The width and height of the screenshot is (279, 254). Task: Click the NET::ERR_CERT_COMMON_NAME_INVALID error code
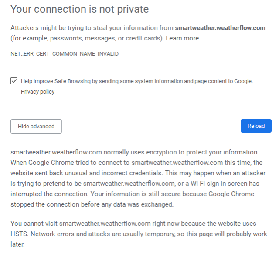click(65, 54)
